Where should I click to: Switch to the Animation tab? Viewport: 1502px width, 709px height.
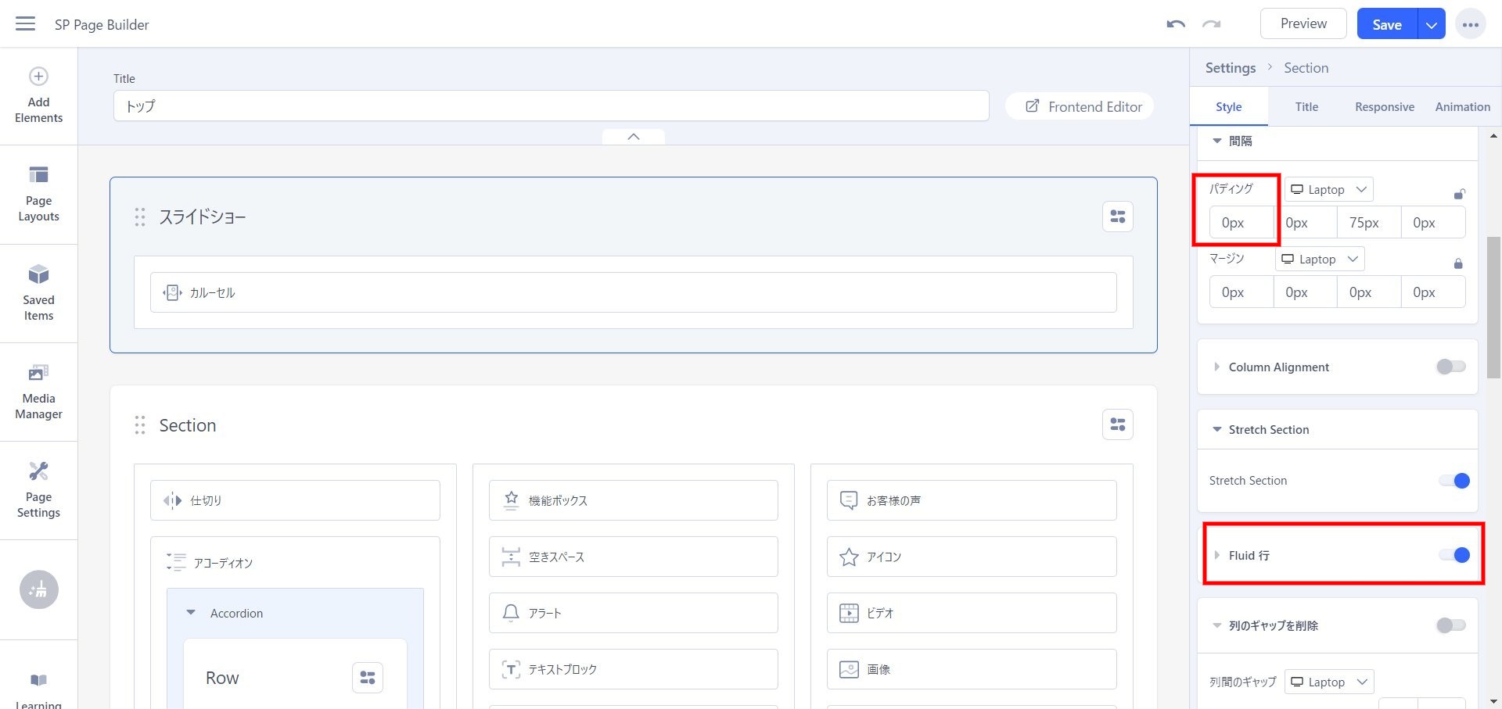click(1462, 107)
